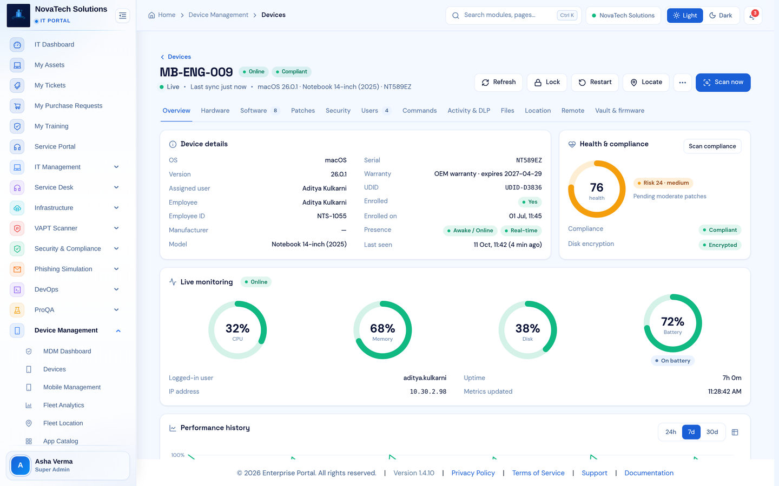Select the 30d performance range
779x486 pixels.
pos(712,432)
